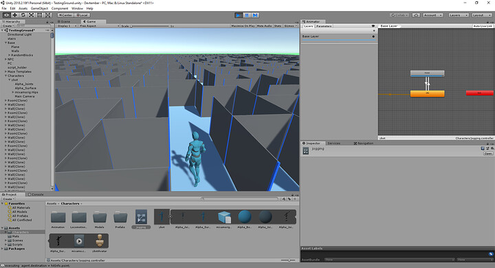
Task: Switch to animator Parameters tab
Action: 324,26
